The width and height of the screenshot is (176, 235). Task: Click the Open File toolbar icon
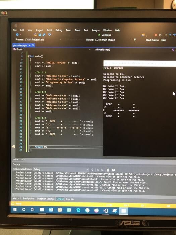click(x=36, y=35)
